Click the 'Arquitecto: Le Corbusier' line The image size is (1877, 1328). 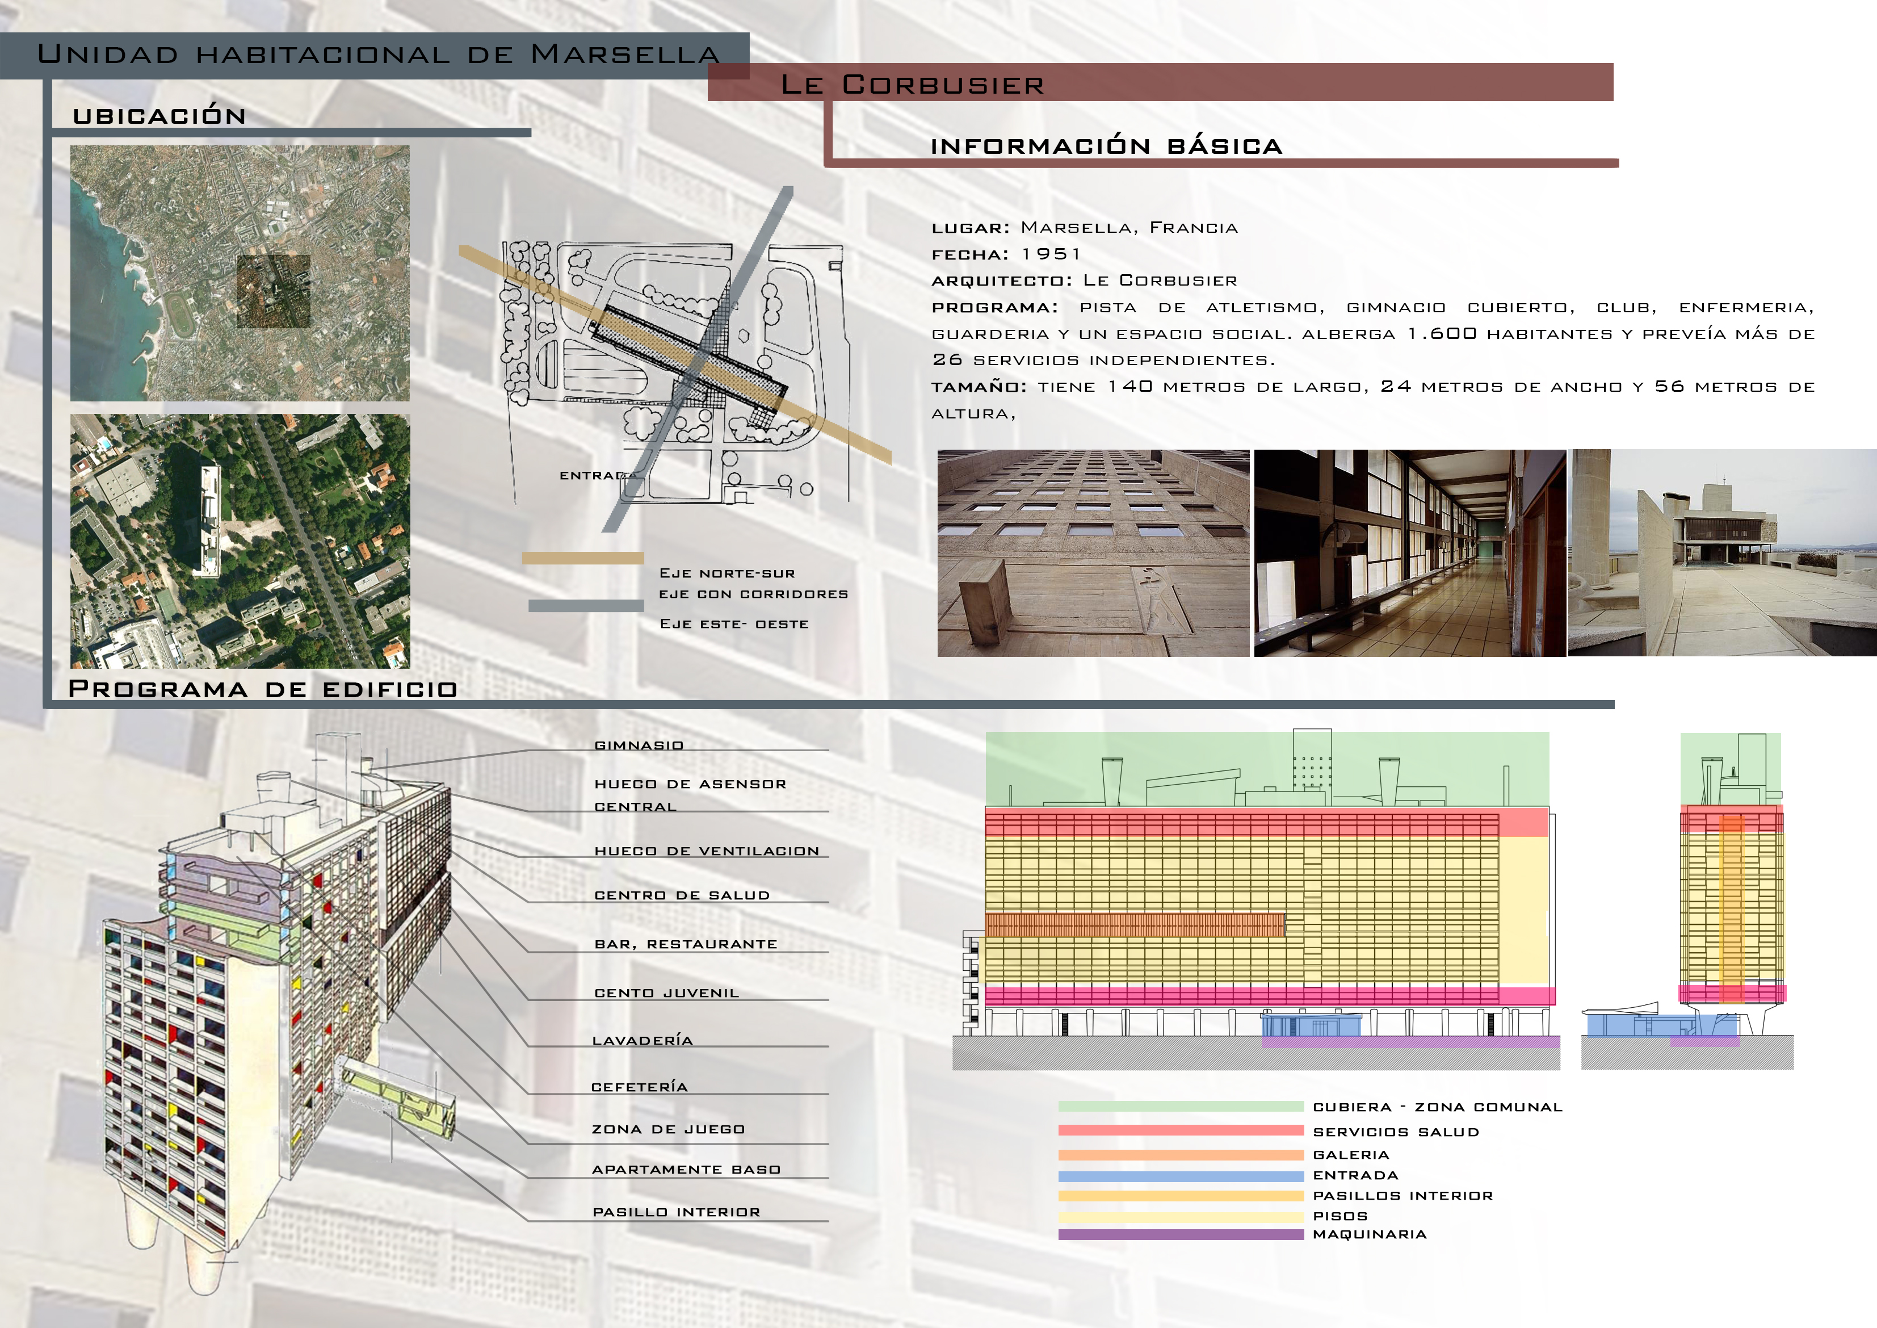pos(1085,280)
